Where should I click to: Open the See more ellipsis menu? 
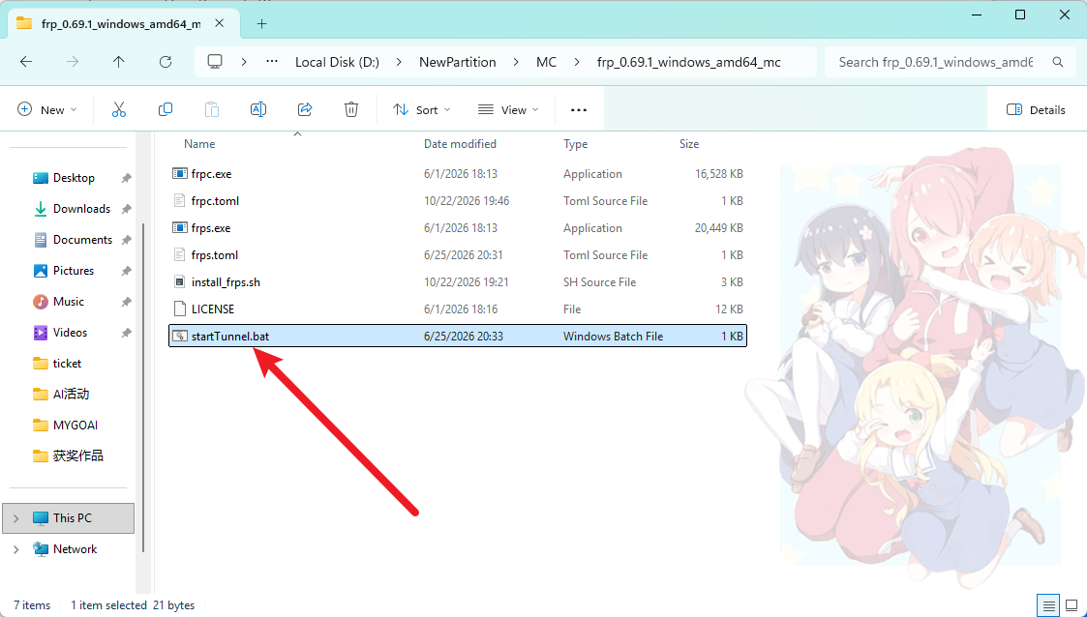[x=579, y=109]
